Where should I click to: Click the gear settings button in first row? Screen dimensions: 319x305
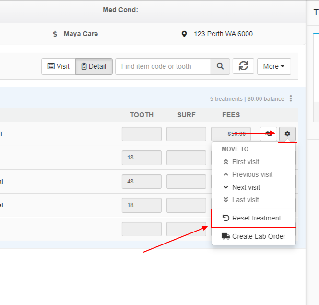point(287,134)
